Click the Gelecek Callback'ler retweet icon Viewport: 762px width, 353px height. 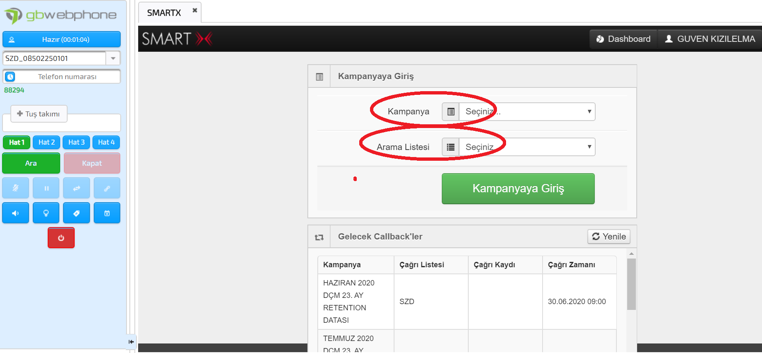[319, 237]
